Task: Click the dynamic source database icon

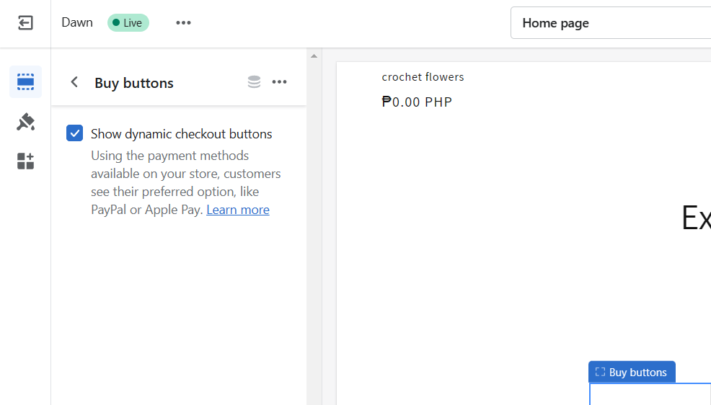Action: [x=254, y=82]
